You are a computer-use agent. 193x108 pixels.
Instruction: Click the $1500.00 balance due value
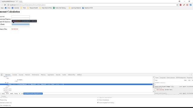click(15, 29)
